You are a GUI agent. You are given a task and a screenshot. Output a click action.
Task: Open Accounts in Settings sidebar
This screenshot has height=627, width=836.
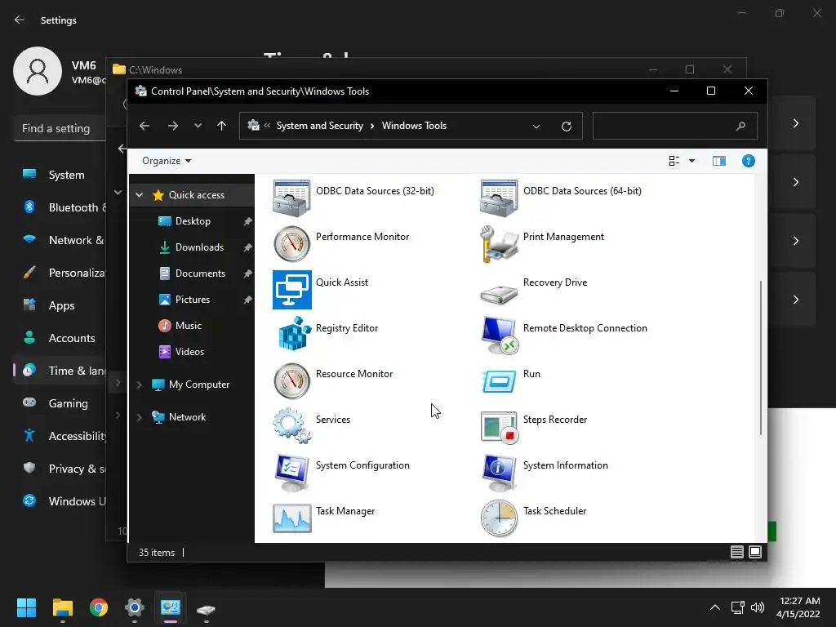point(60,338)
